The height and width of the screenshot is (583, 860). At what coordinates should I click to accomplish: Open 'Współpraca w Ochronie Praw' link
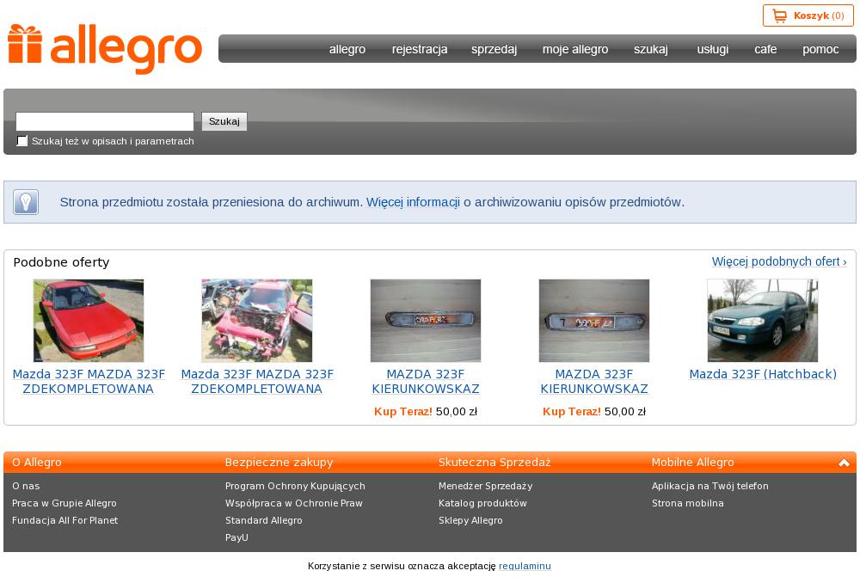294,503
